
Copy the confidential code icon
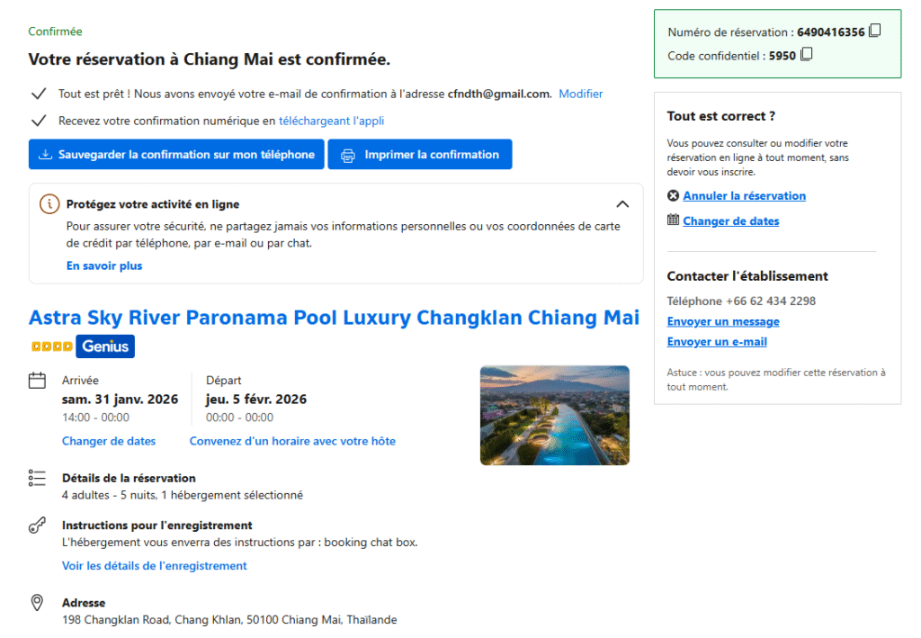(x=807, y=55)
